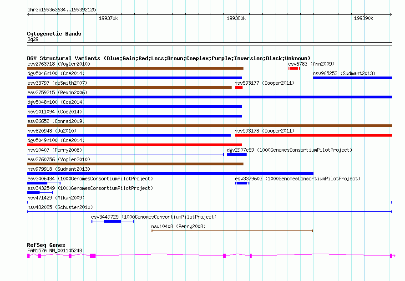The image size is (405, 281).
Task: Select the blue esv3449725 variant glyph
Action: [x=113, y=221]
